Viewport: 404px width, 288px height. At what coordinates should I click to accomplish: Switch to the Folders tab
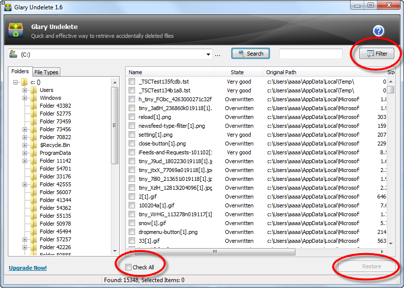[20, 71]
